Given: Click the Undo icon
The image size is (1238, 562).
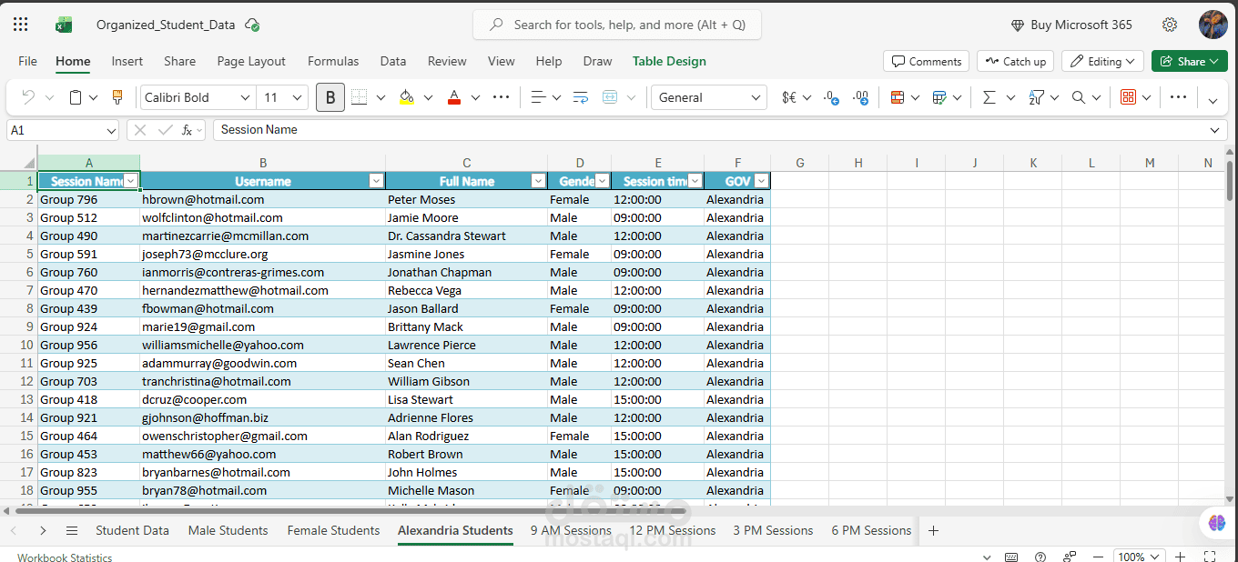Looking at the screenshot, I should click(28, 97).
